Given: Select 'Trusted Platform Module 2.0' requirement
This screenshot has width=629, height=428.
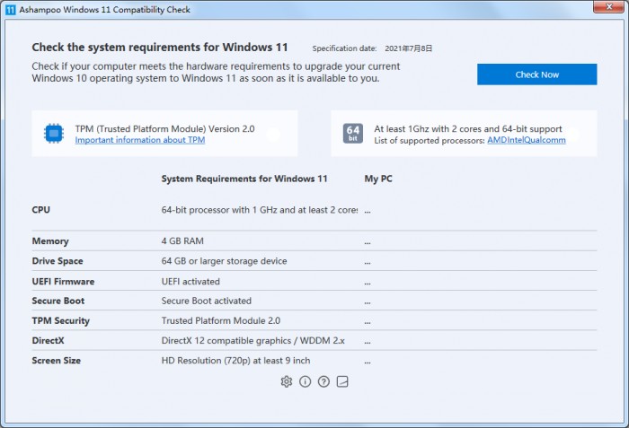Looking at the screenshot, I should pos(221,320).
